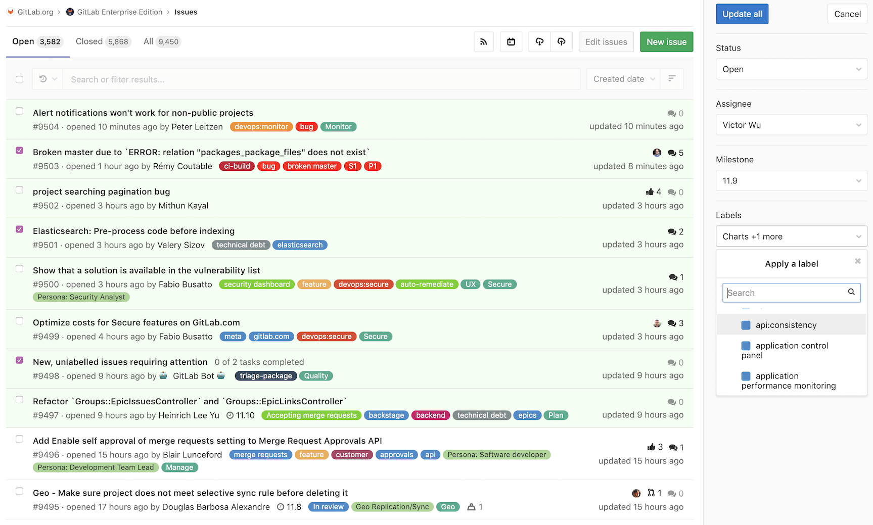Open the Status dropdown showing Open
The width and height of the screenshot is (873, 525).
(x=791, y=69)
